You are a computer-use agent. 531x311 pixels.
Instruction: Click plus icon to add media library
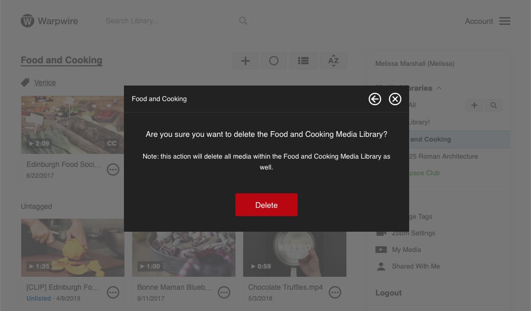pos(474,105)
